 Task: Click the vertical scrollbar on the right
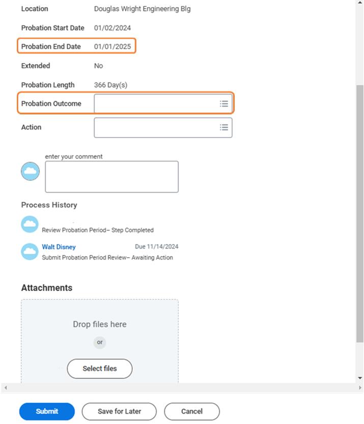(x=359, y=203)
